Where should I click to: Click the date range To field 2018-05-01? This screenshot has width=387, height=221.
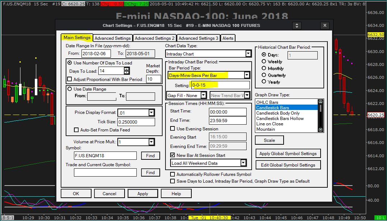click(140, 53)
